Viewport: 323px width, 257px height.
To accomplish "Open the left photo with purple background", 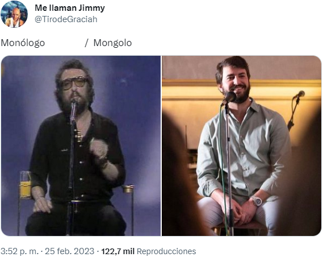I will (81, 146).
